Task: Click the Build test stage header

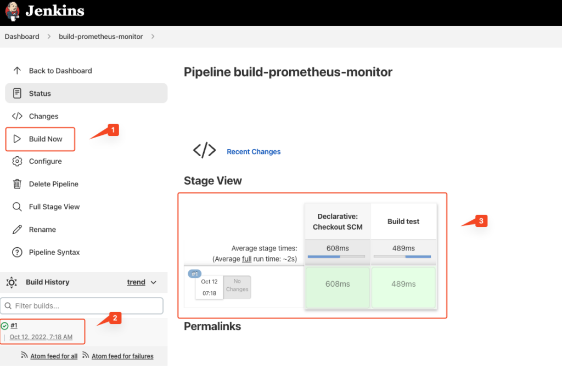Action: point(403,221)
